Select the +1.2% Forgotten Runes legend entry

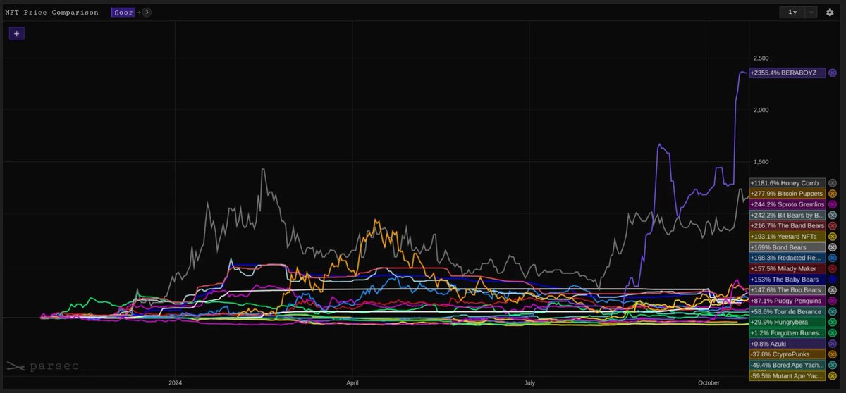click(x=787, y=332)
